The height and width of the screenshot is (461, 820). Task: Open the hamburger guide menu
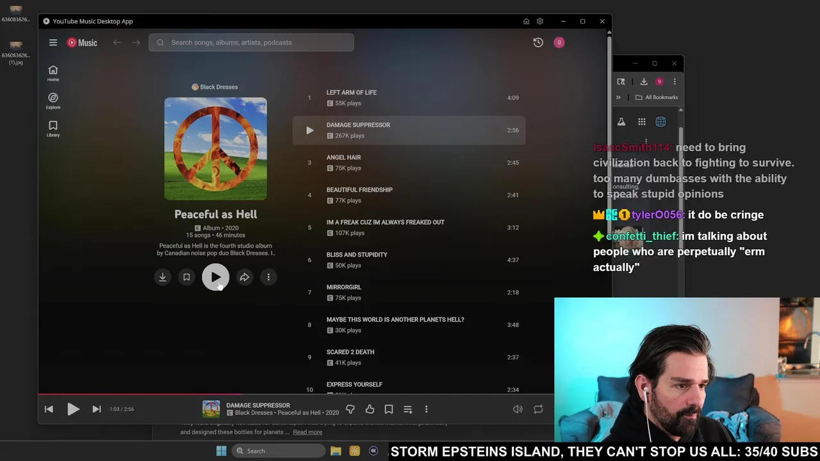click(53, 42)
